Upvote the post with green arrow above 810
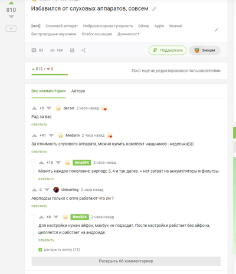Viewport: 236px width, 274px height. pos(11,3)
